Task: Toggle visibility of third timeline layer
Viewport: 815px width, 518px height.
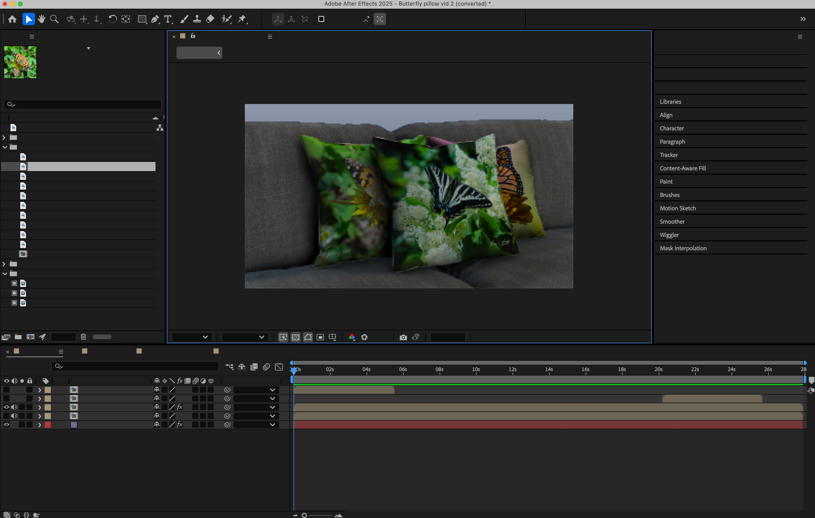Action: tap(6, 407)
